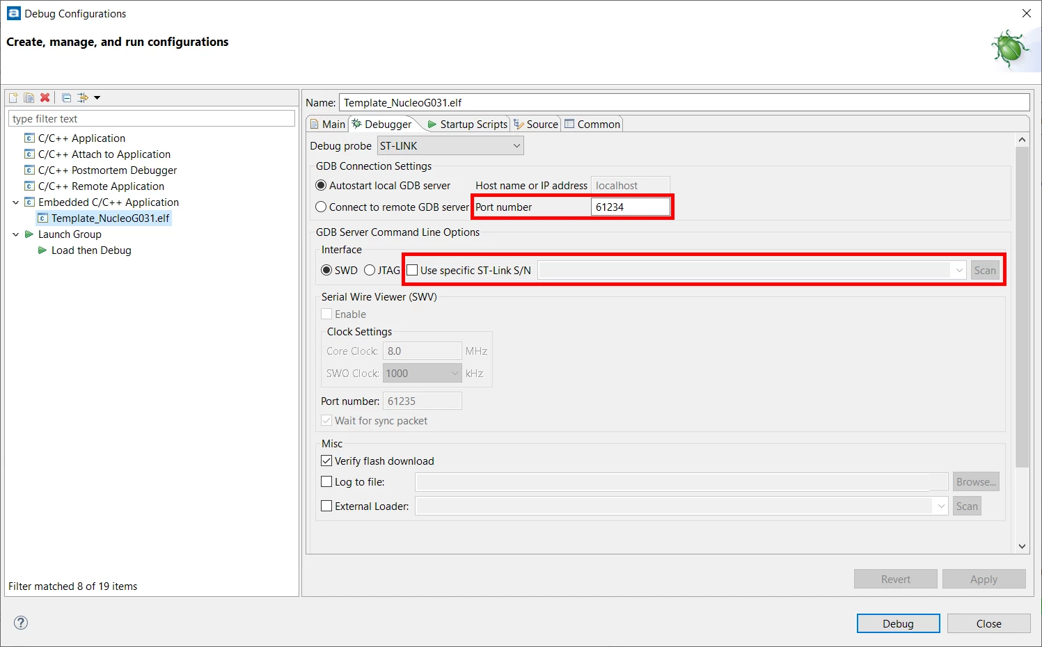
Task: Click the SWV Port number field 61235
Action: coord(422,401)
